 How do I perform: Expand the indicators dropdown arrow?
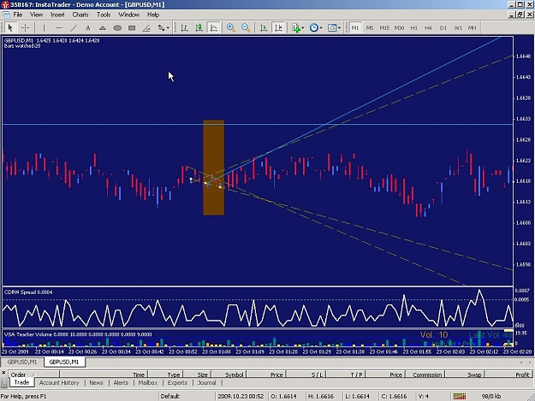[x=303, y=28]
